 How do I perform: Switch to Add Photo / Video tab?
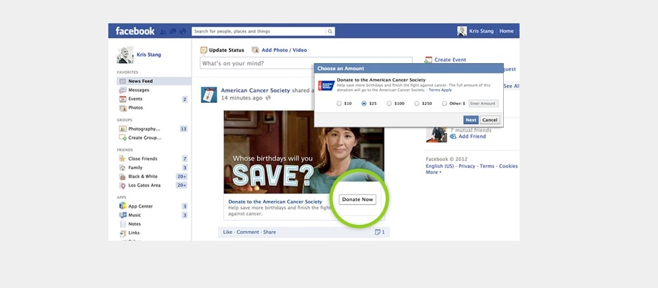click(279, 50)
